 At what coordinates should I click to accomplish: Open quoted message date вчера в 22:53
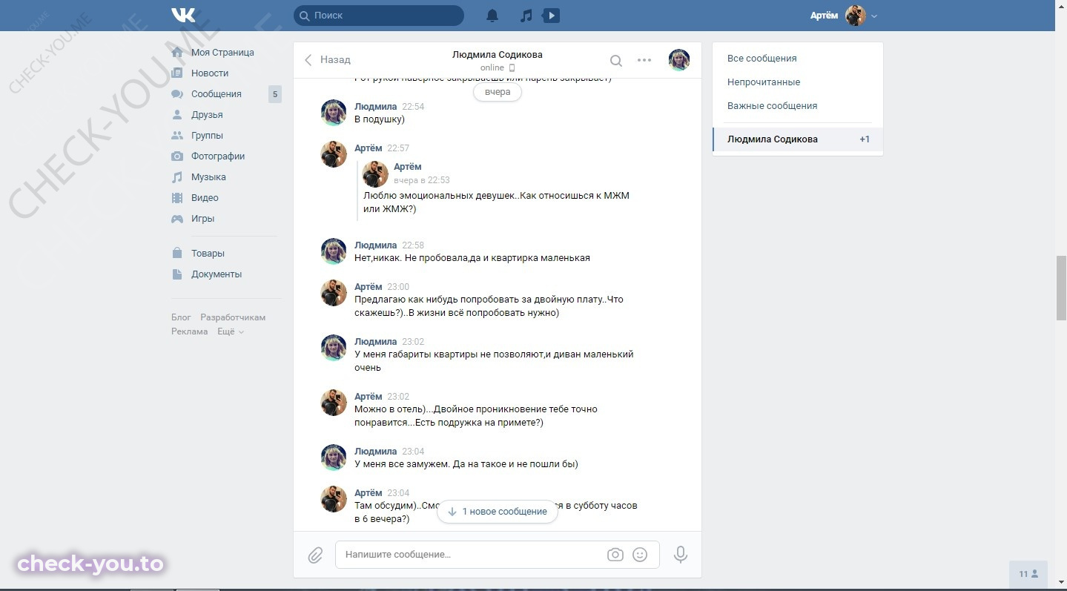coord(422,180)
